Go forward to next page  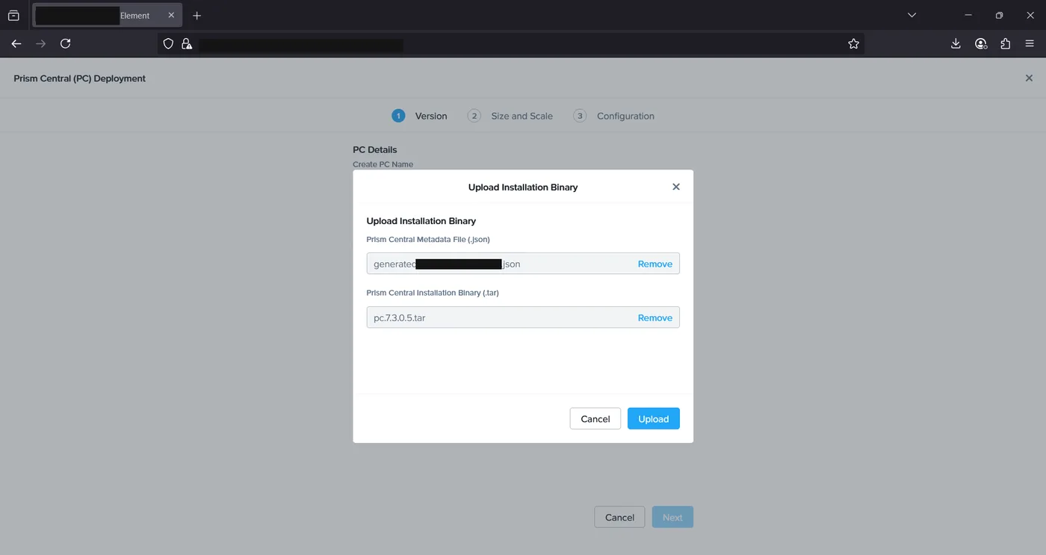coord(41,44)
